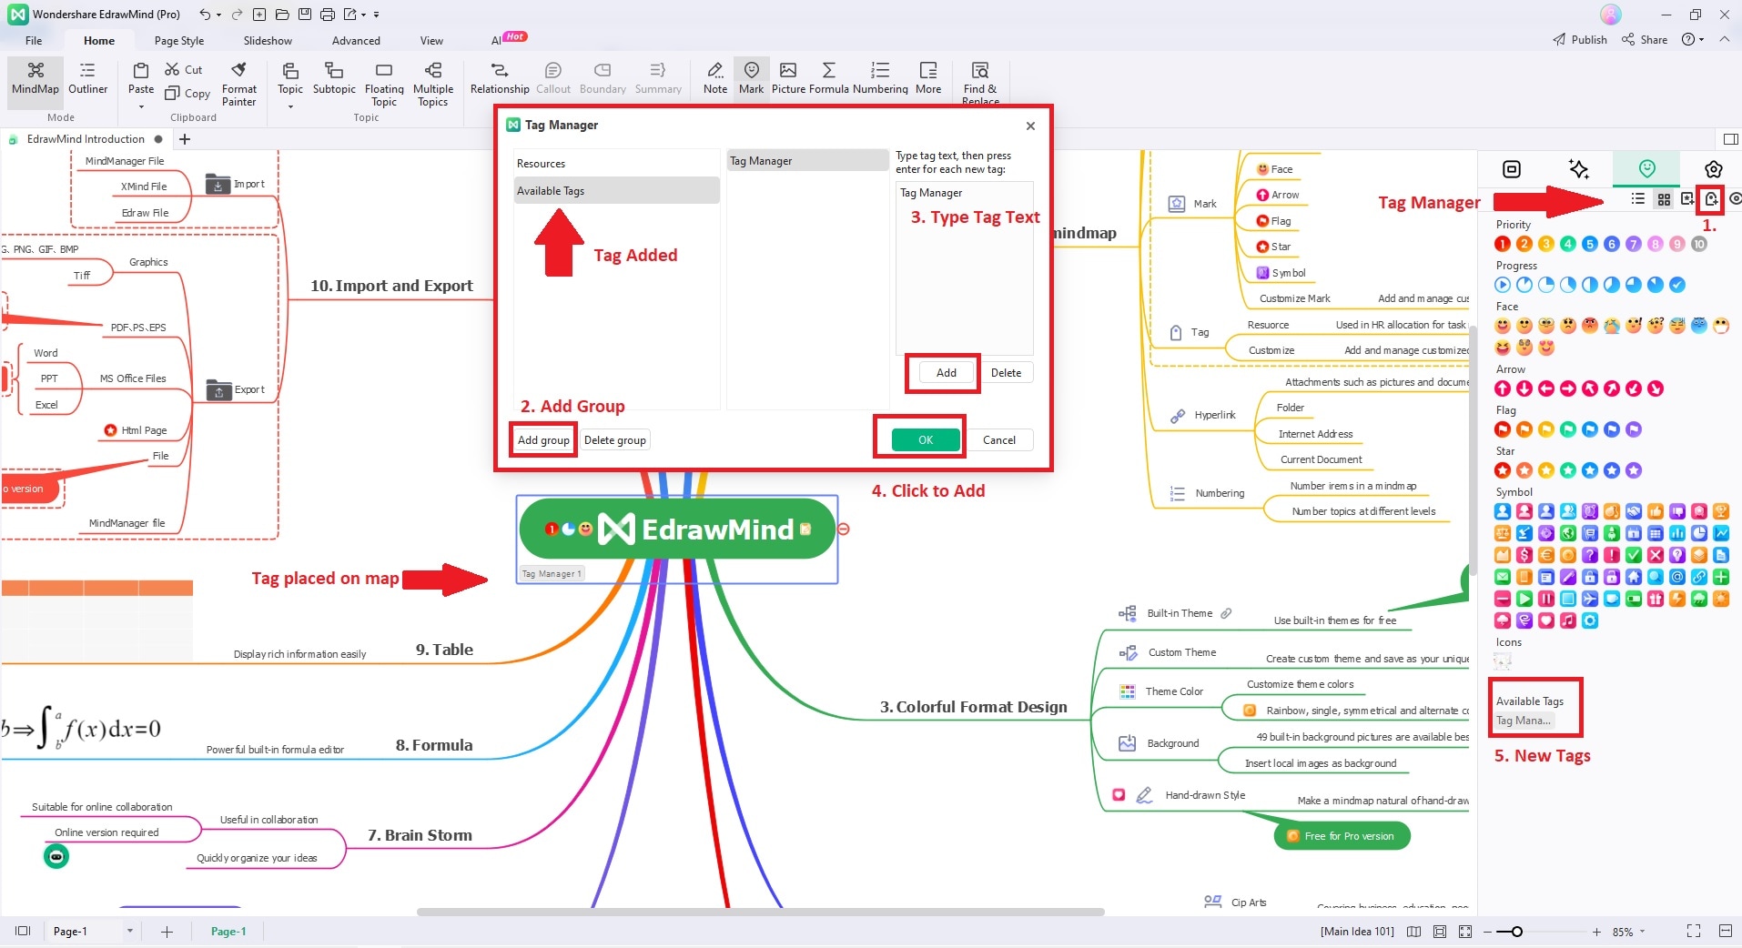Image resolution: width=1742 pixels, height=948 pixels.
Task: Save the document from quick access toolbar
Action: pos(304,15)
